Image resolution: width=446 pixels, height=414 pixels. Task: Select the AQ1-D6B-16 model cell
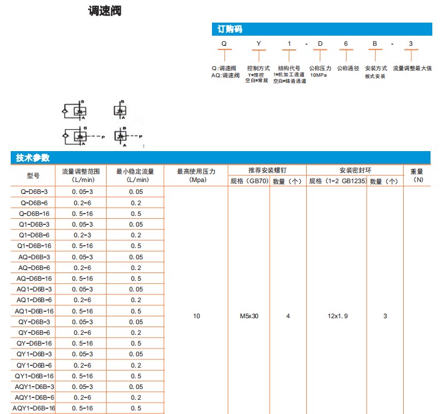pyautogui.click(x=33, y=311)
